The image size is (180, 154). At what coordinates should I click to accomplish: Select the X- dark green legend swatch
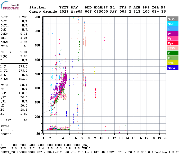tap(173, 53)
